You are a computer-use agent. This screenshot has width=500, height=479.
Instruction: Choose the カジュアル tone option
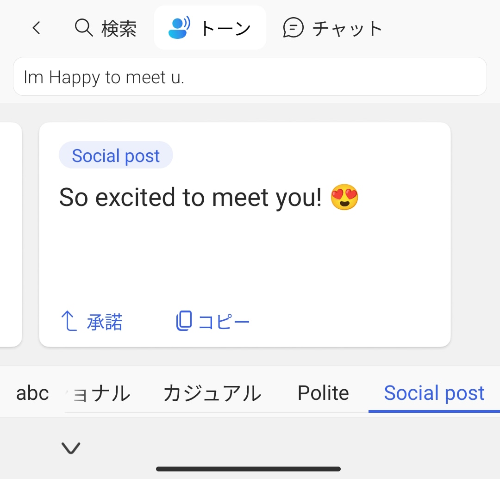212,393
